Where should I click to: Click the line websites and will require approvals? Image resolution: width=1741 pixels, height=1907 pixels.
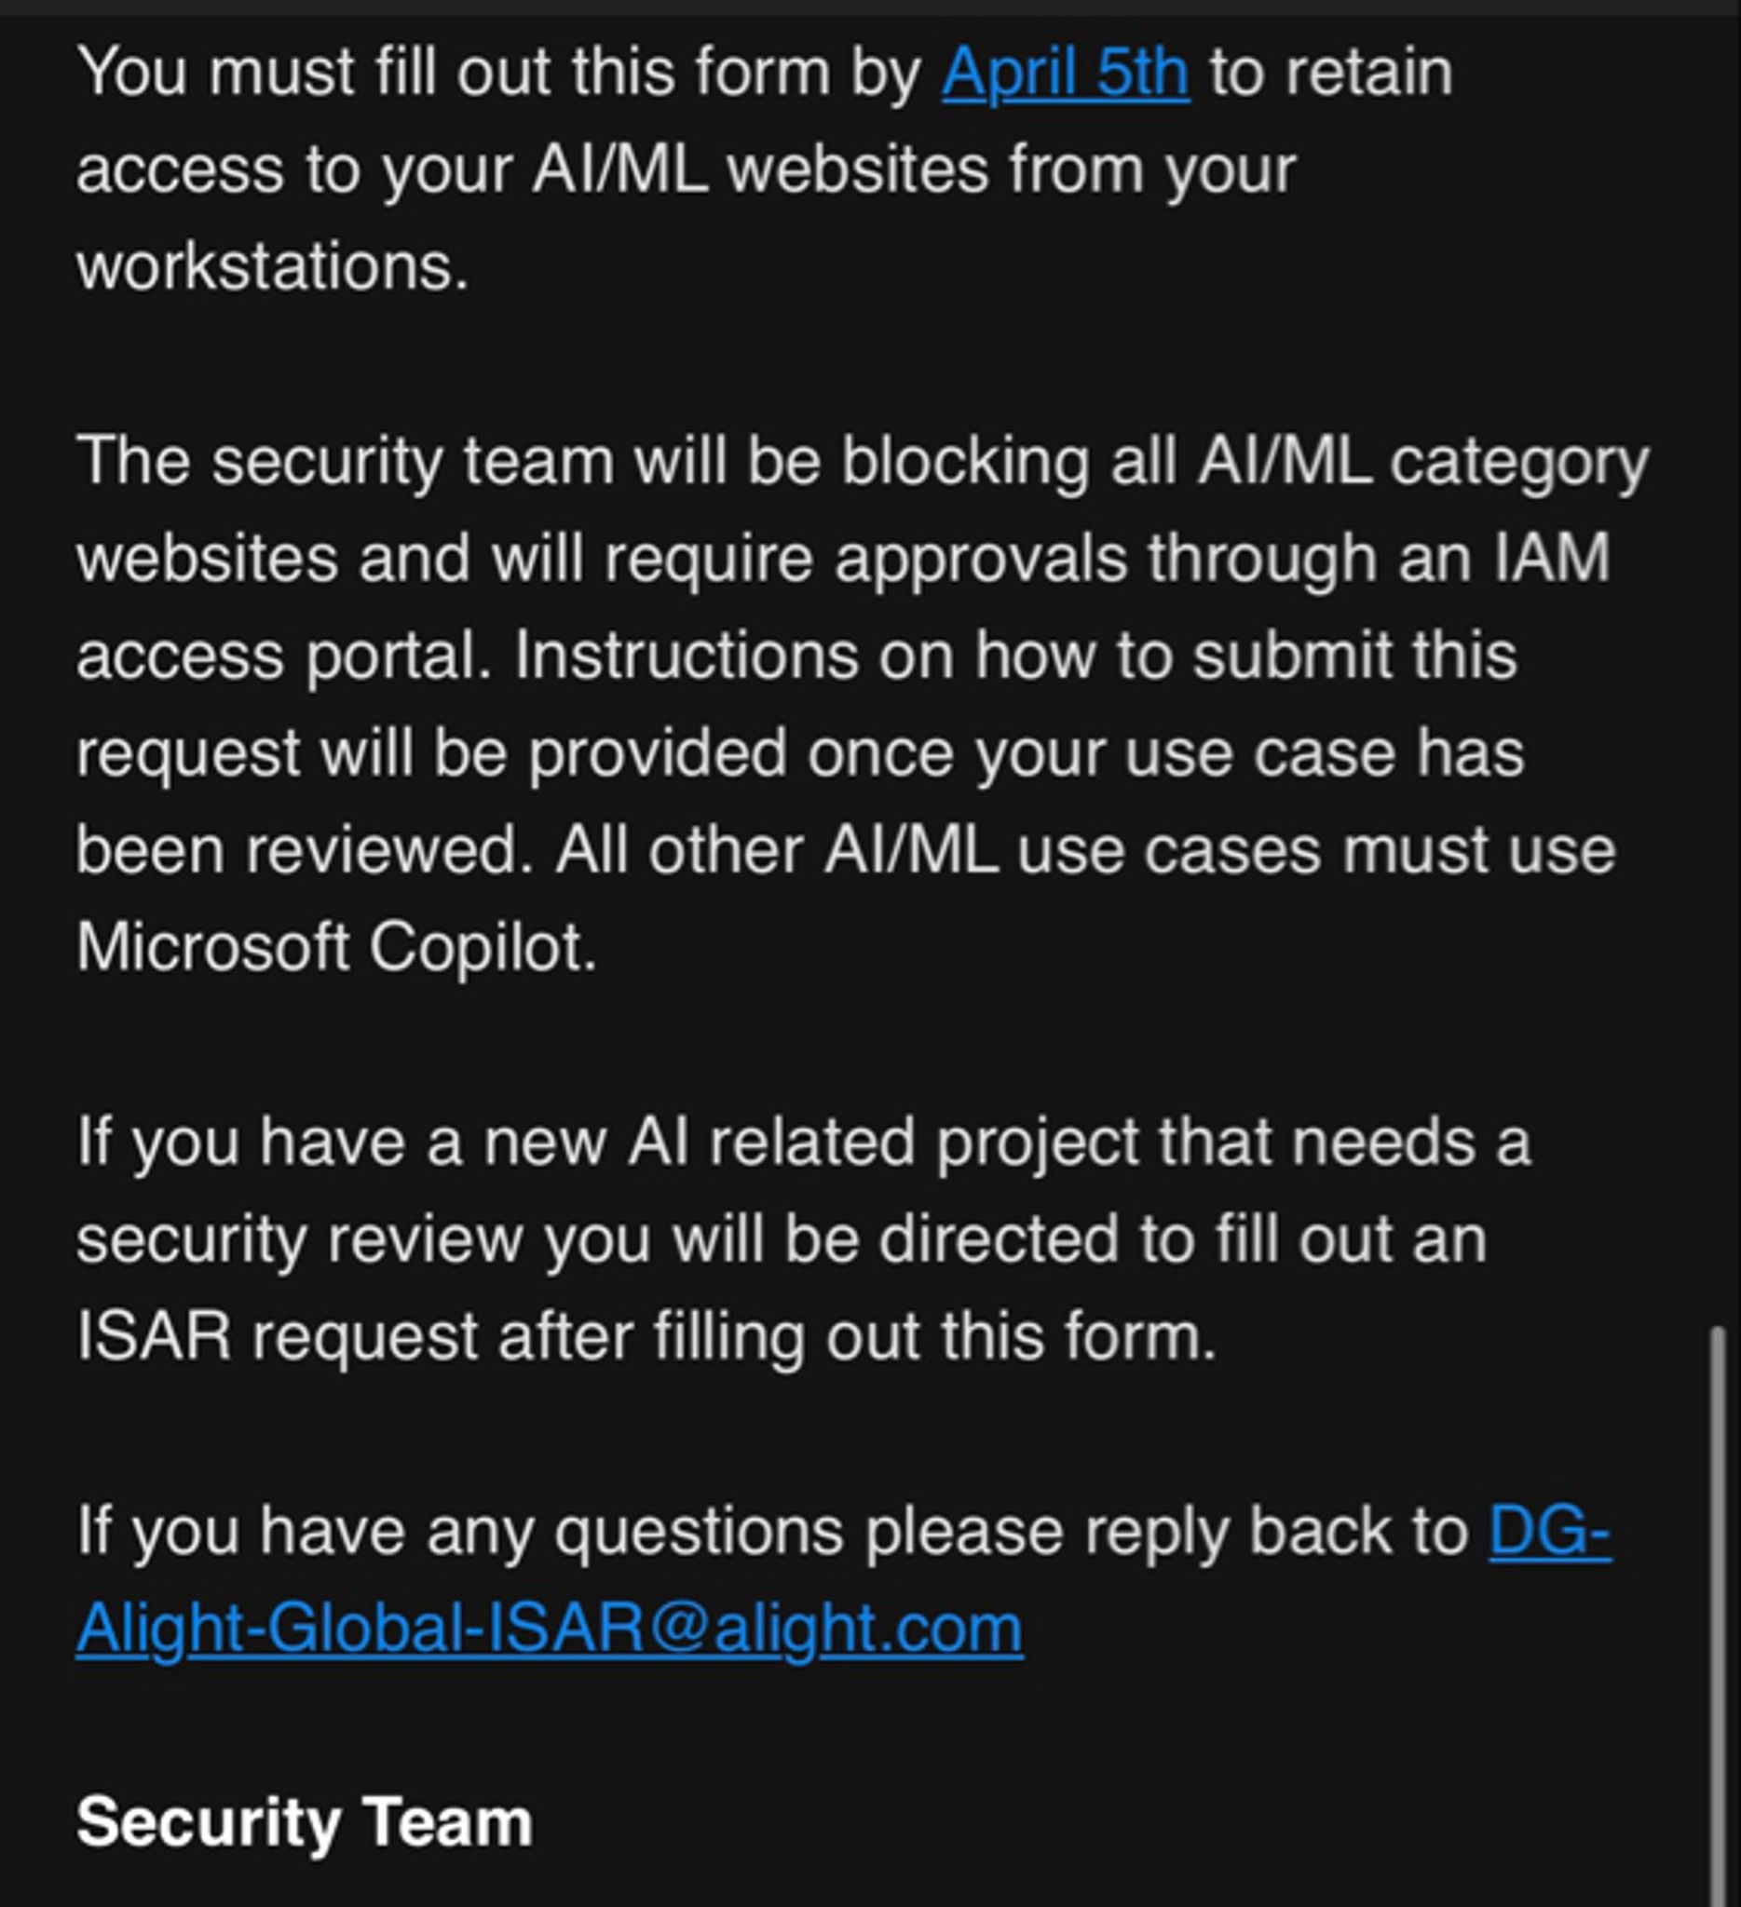[843, 560]
